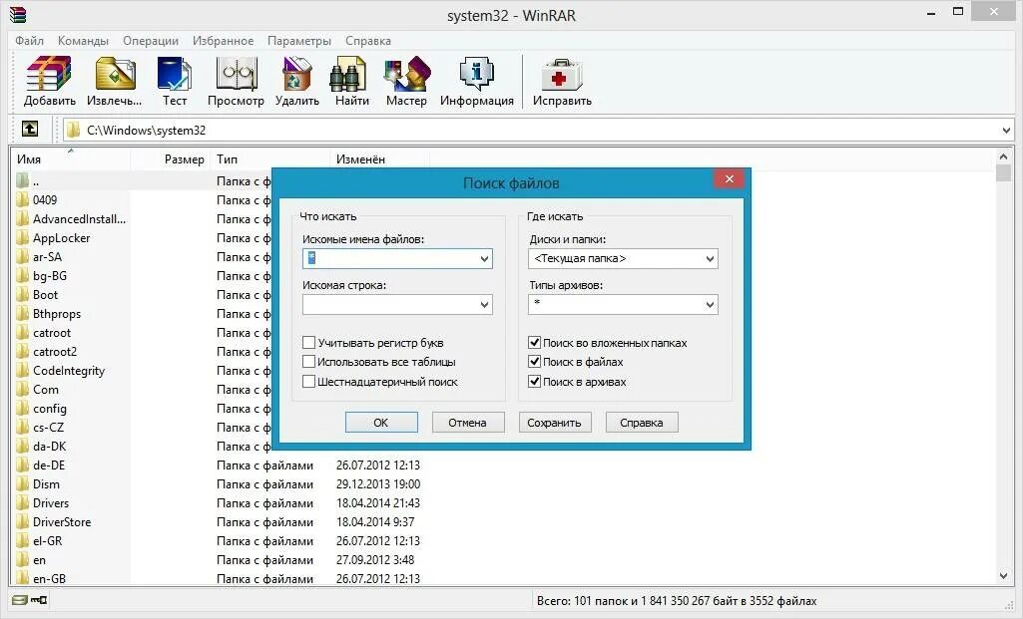Select the Dism folder icon

23,483
